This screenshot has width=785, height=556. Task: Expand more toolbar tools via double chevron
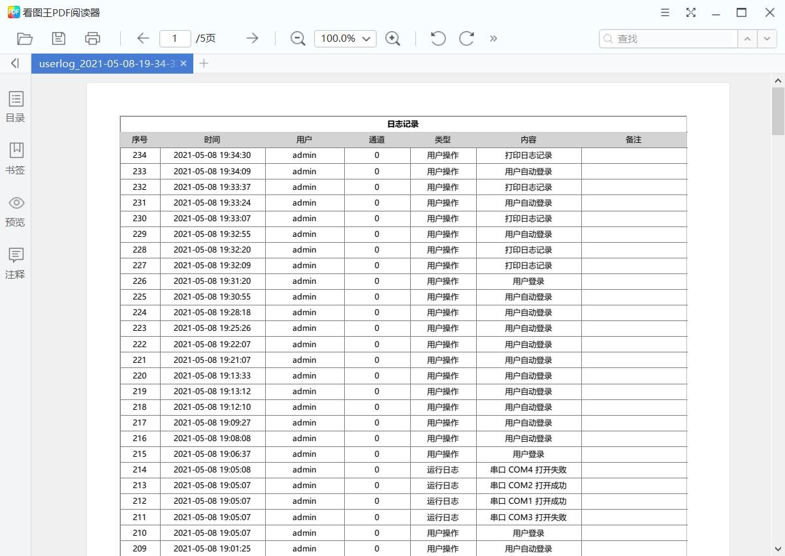click(494, 39)
